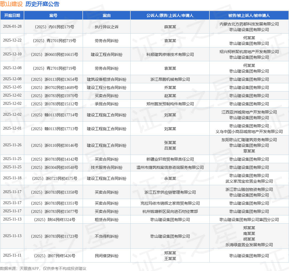The height and width of the screenshot is (271, 289).
Task: Click 温州市捷筑档案信息咨询服务有限公司
Action: tap(170, 168)
